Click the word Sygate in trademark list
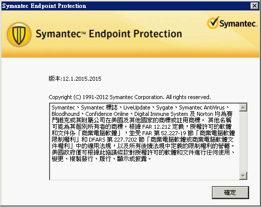Image resolution: width=261 pixels, height=207 pixels. click(x=164, y=108)
